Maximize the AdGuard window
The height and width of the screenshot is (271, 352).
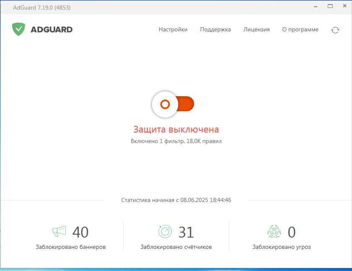point(330,6)
